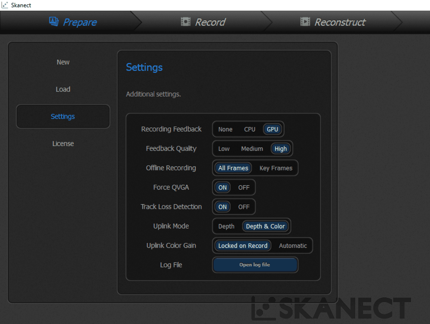This screenshot has height=324, width=430.
Task: Select Automatic uplink color gain
Action: [x=293, y=246]
